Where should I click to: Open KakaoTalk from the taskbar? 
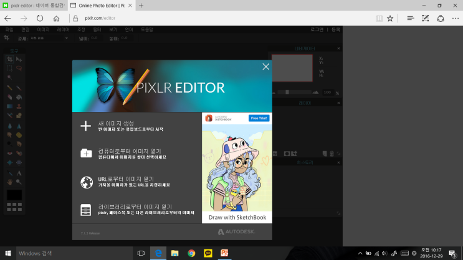[x=208, y=253]
